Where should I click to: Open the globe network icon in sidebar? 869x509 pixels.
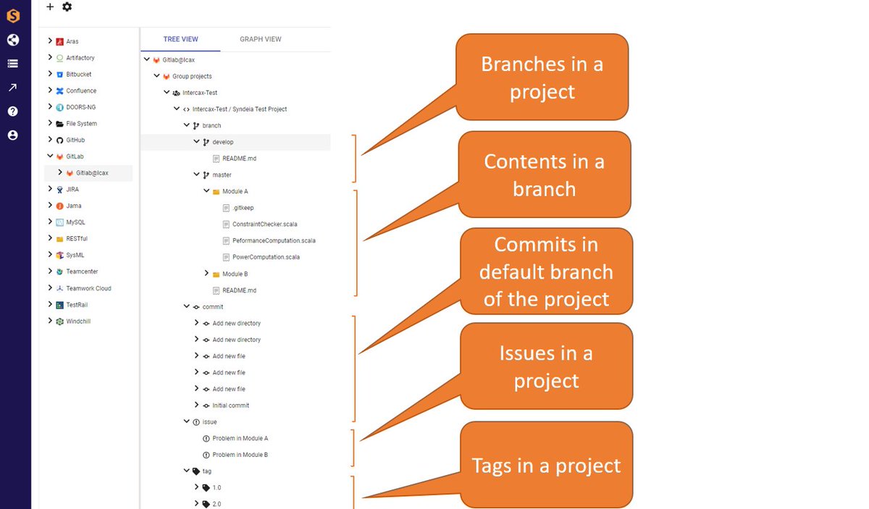pyautogui.click(x=13, y=40)
